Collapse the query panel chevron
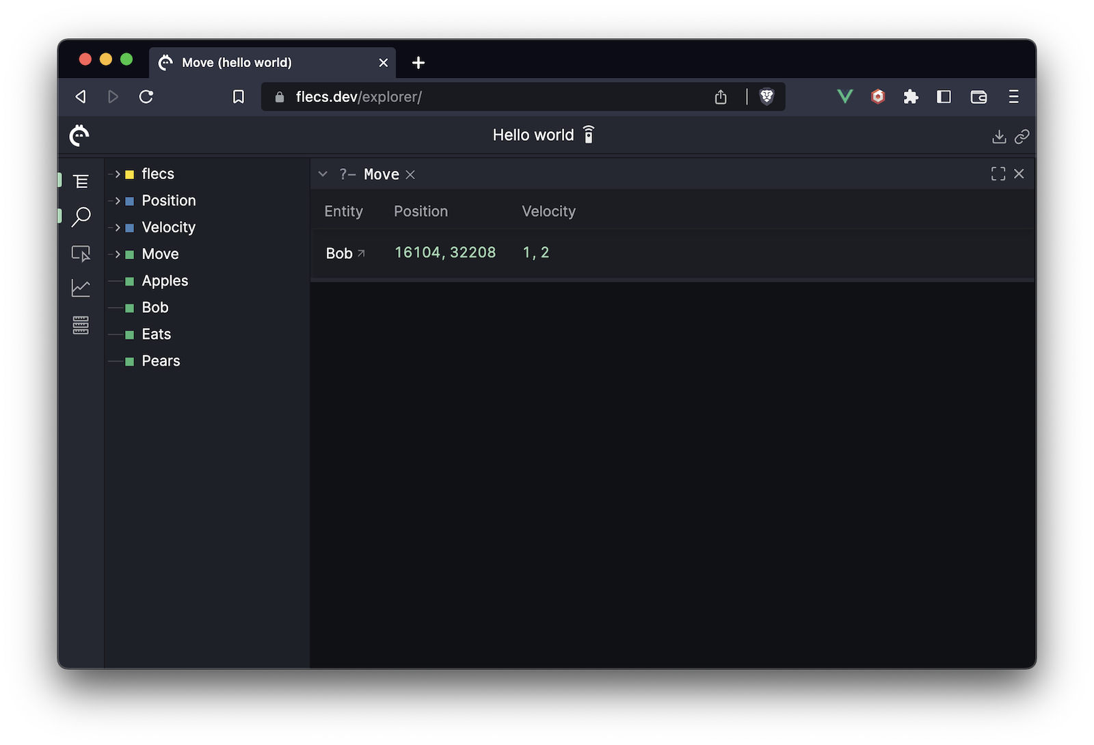Image resolution: width=1094 pixels, height=745 pixels. pos(323,174)
